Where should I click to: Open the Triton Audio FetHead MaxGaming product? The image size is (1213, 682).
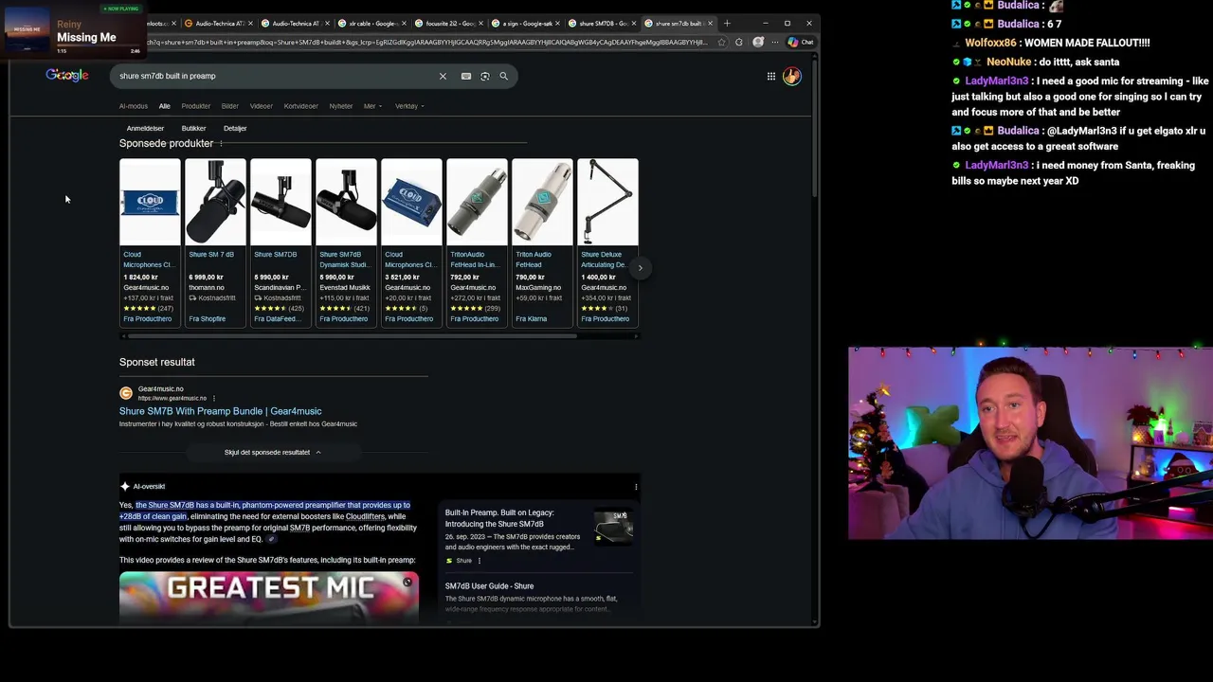coord(542,242)
